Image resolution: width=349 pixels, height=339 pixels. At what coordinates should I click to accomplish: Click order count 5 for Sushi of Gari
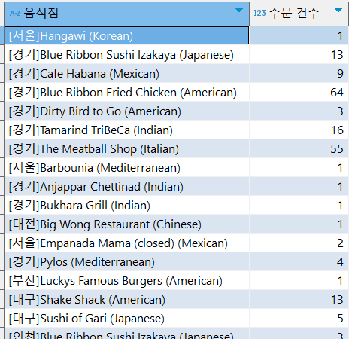point(299,318)
